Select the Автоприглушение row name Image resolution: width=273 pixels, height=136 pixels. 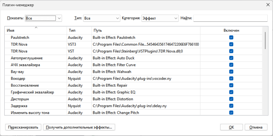click(27, 58)
